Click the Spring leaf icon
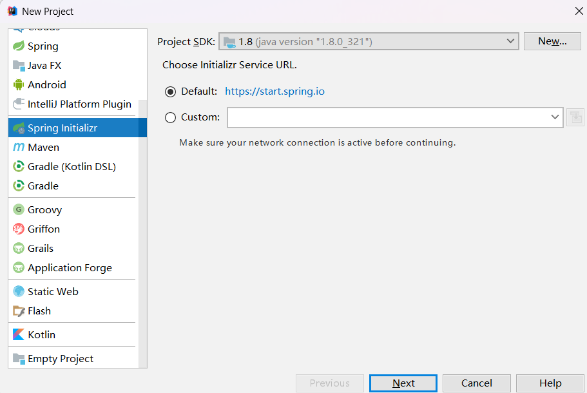Viewport: 587px width, 393px height. [x=18, y=46]
